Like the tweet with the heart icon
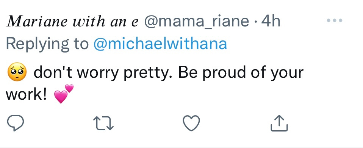Viewport: 363px width, 148px height. click(191, 123)
